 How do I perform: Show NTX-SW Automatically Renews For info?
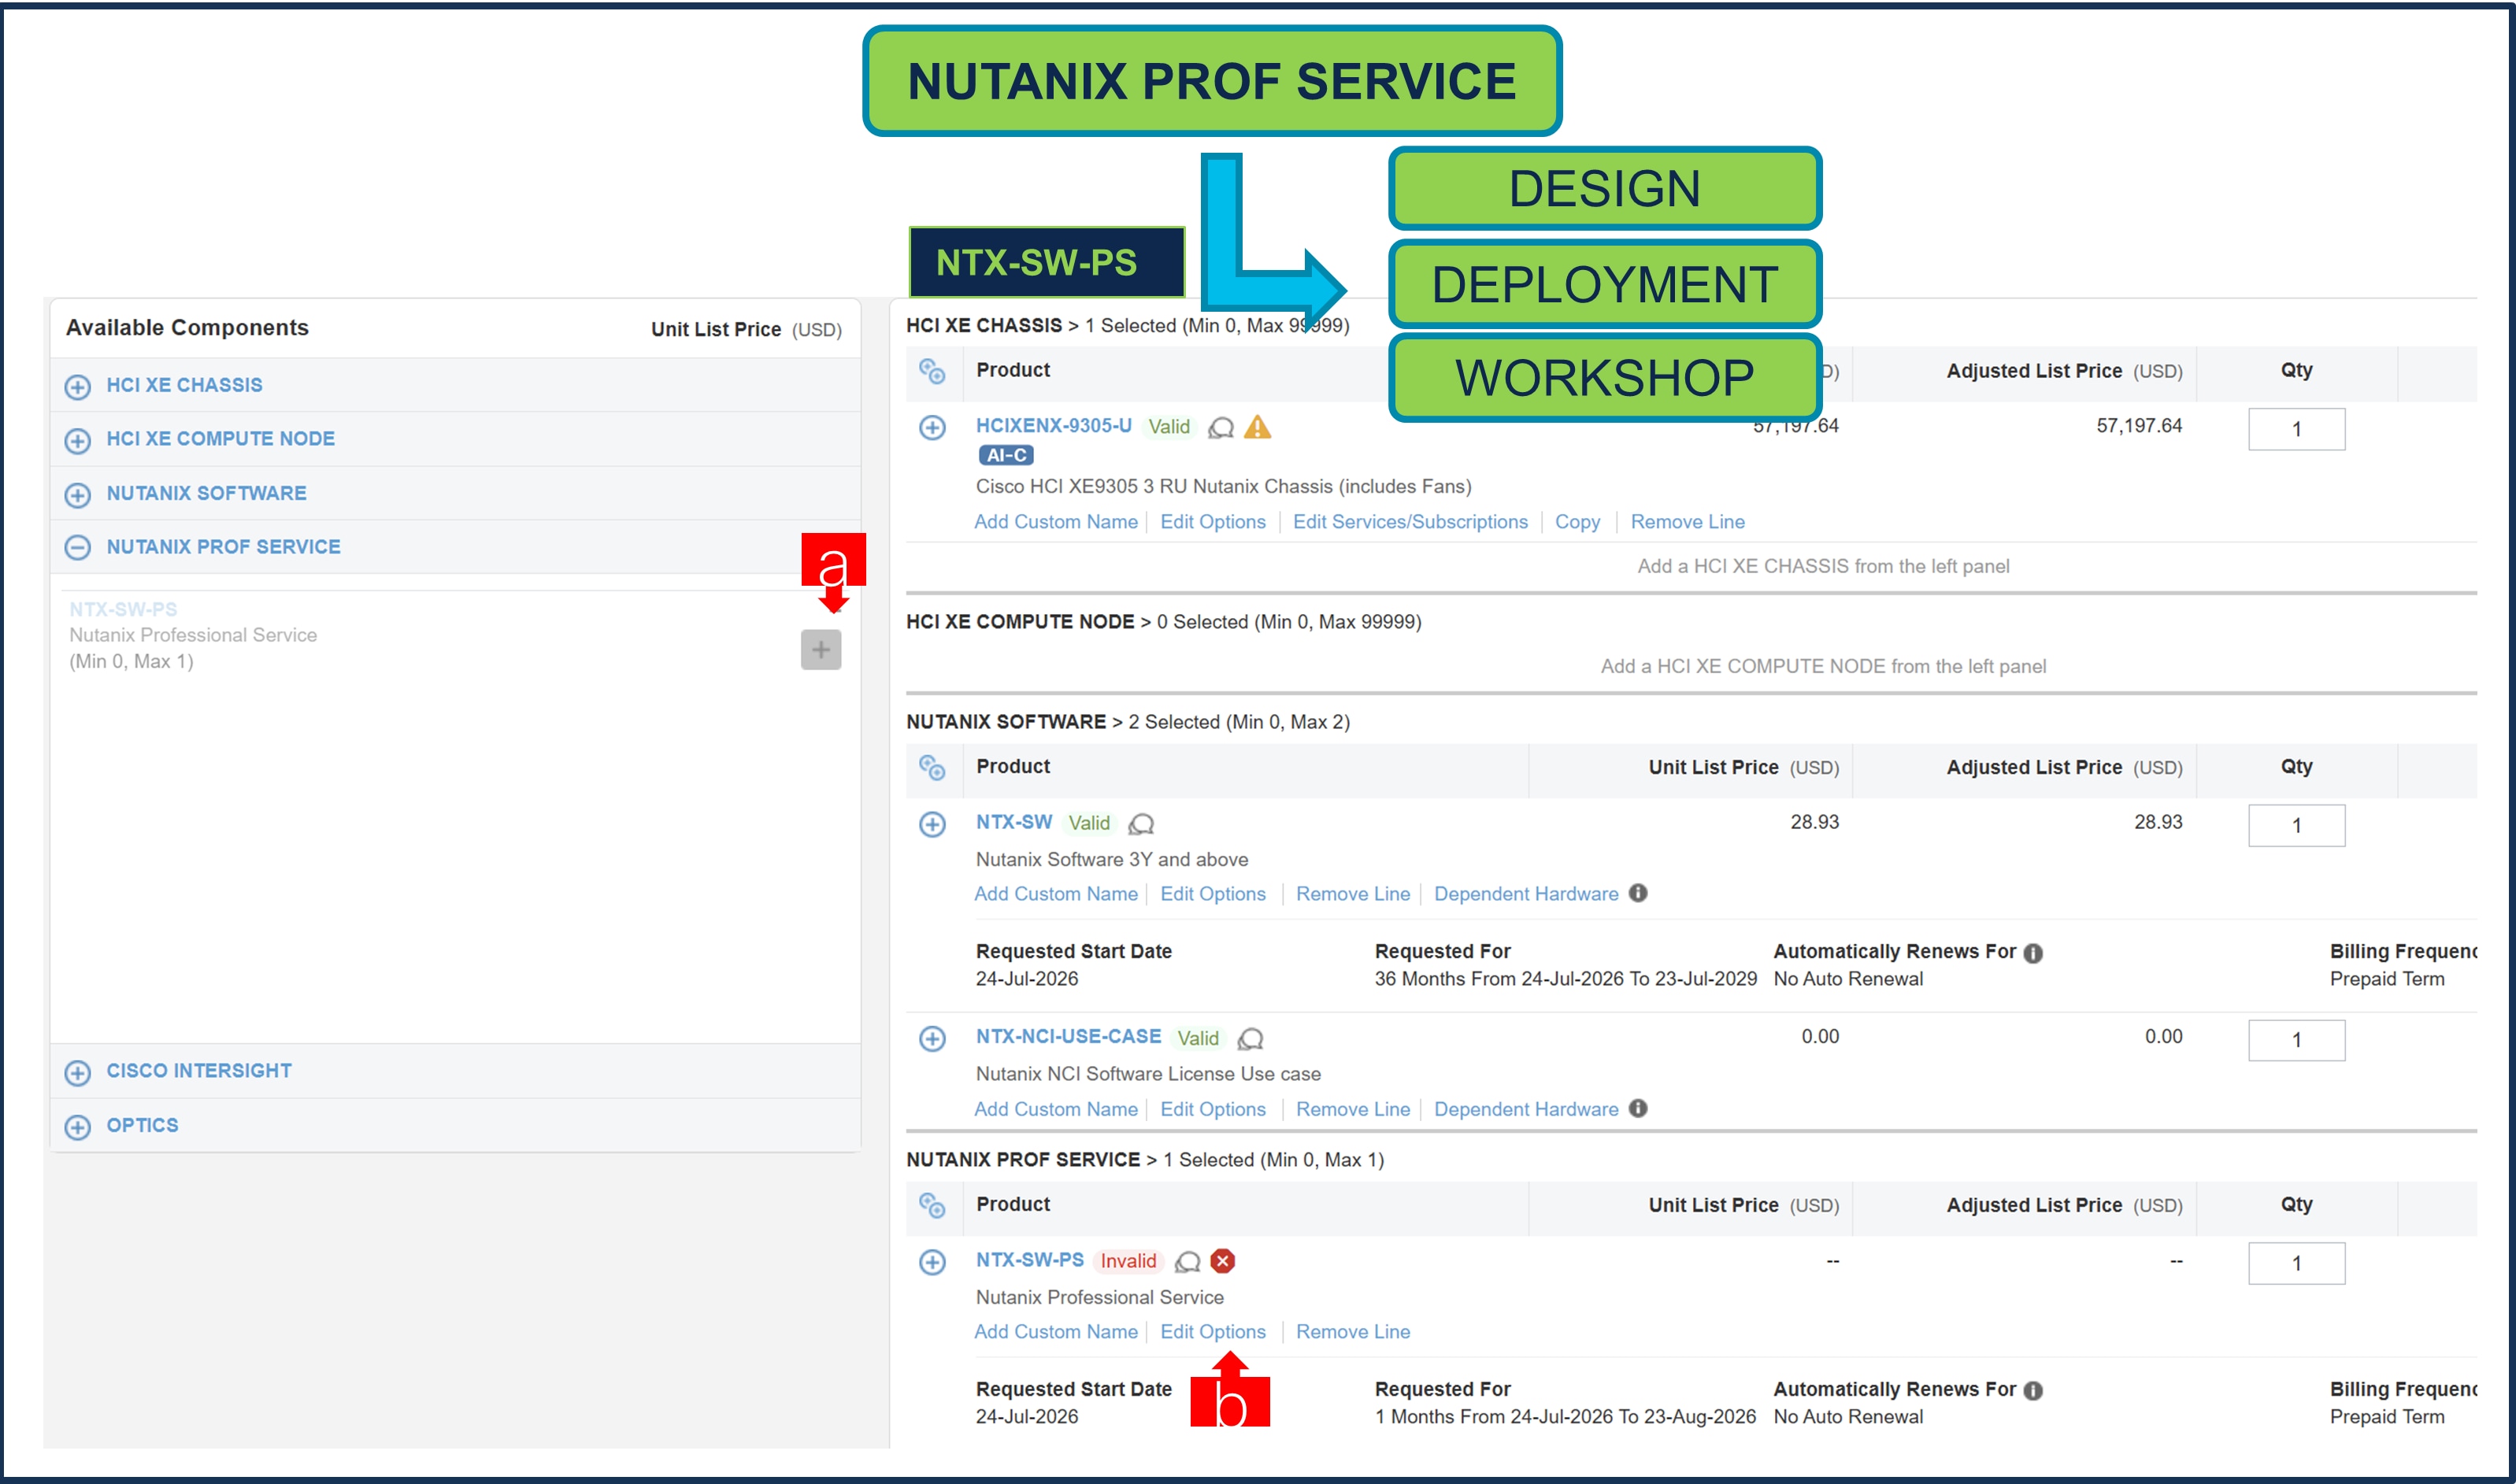point(2033,953)
